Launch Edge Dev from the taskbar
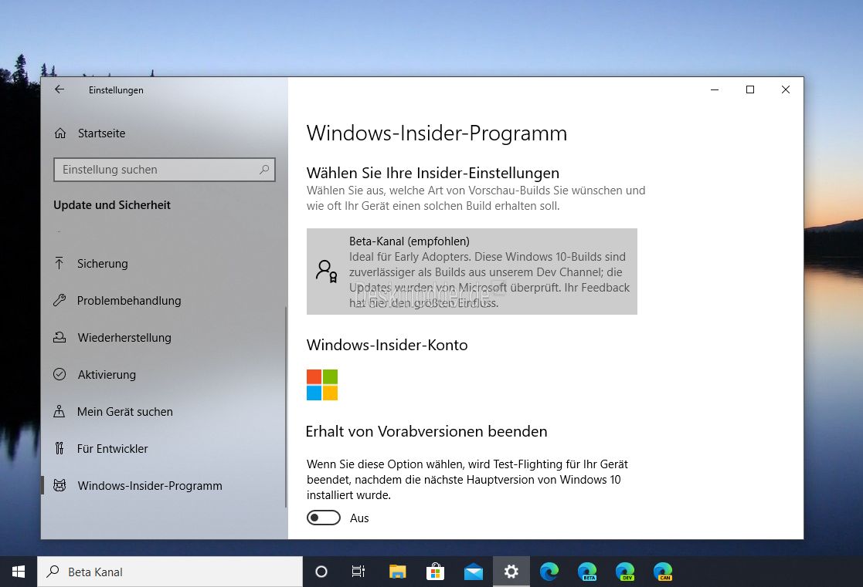Screen dimensions: 863x587 (x=625, y=572)
